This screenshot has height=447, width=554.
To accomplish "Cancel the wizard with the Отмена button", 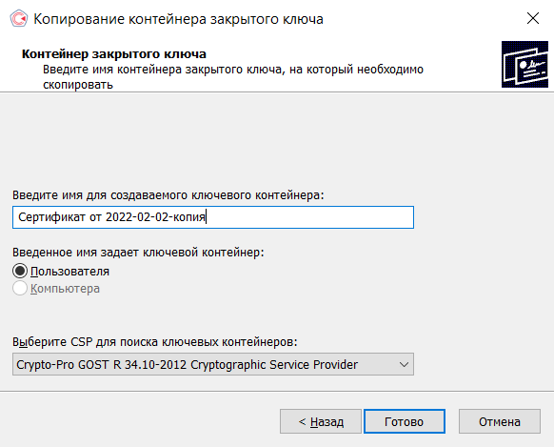I will point(500,421).
